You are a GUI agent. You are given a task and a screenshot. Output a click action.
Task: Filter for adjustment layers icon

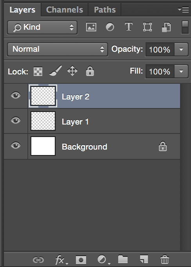(110, 27)
